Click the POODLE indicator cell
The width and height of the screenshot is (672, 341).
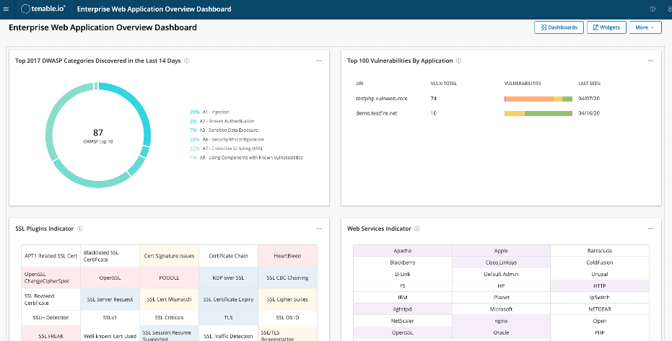[x=170, y=278]
